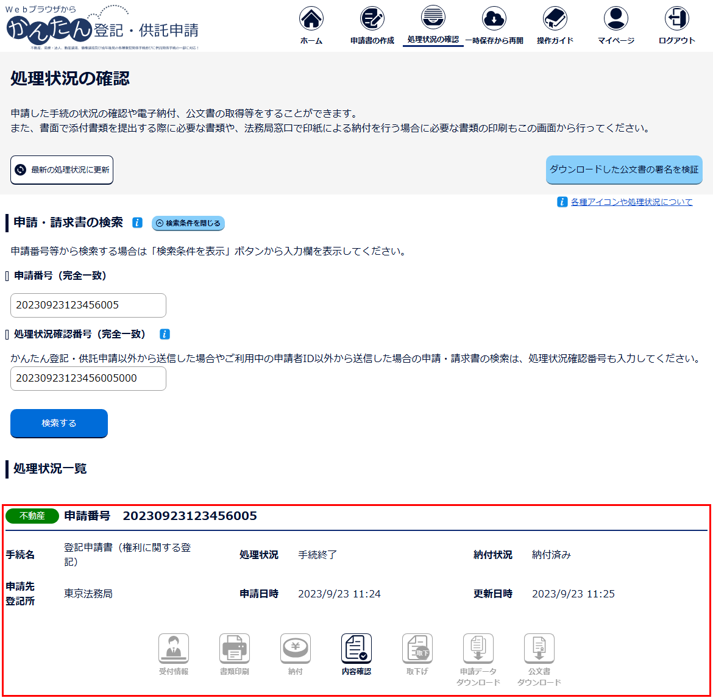Open the ホーム home icon
Image resolution: width=713 pixels, height=698 pixels.
311,20
